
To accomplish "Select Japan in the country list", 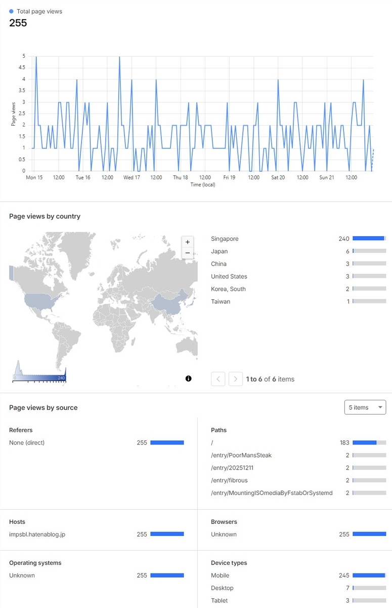I will pos(298,251).
